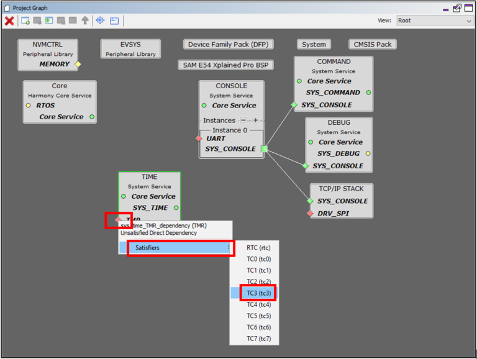Click the EVSYS Peripheral Library component
The width and height of the screenshot is (477, 359).
tap(130, 49)
